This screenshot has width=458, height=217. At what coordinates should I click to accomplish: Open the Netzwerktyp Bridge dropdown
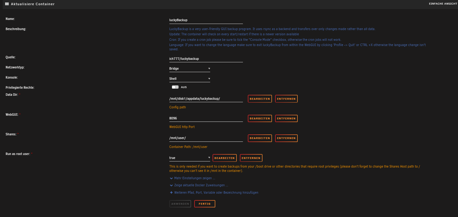[190, 68]
